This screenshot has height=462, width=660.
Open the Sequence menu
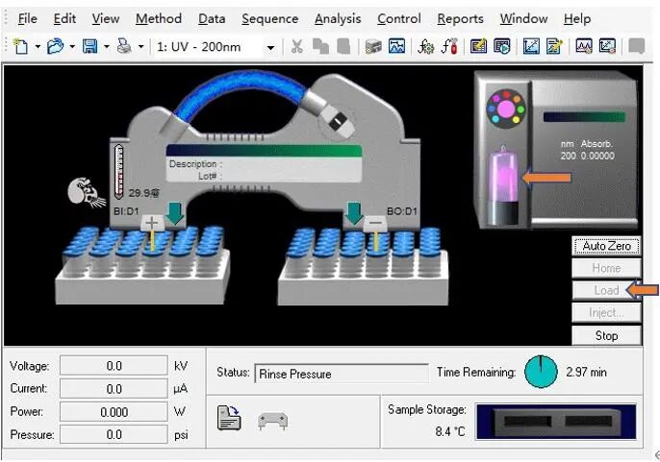tap(269, 18)
